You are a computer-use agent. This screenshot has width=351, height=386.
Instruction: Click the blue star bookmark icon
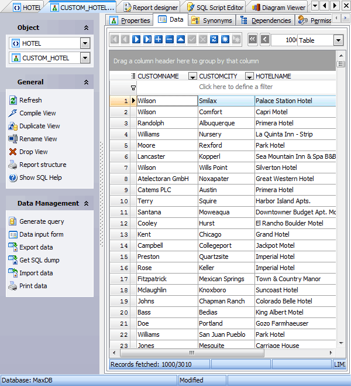[x=225, y=39]
